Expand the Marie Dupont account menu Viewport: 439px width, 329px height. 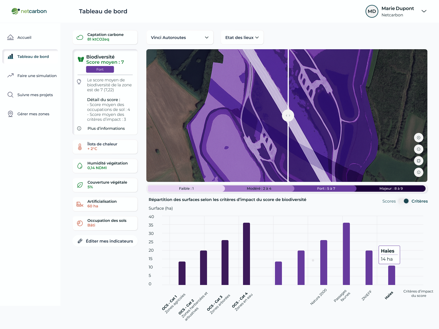[x=424, y=11]
